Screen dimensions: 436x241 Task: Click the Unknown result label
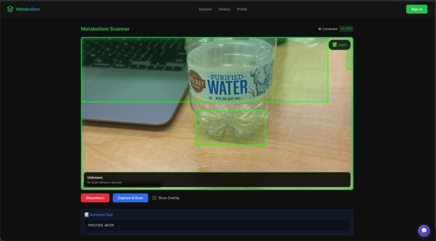(x=95, y=177)
